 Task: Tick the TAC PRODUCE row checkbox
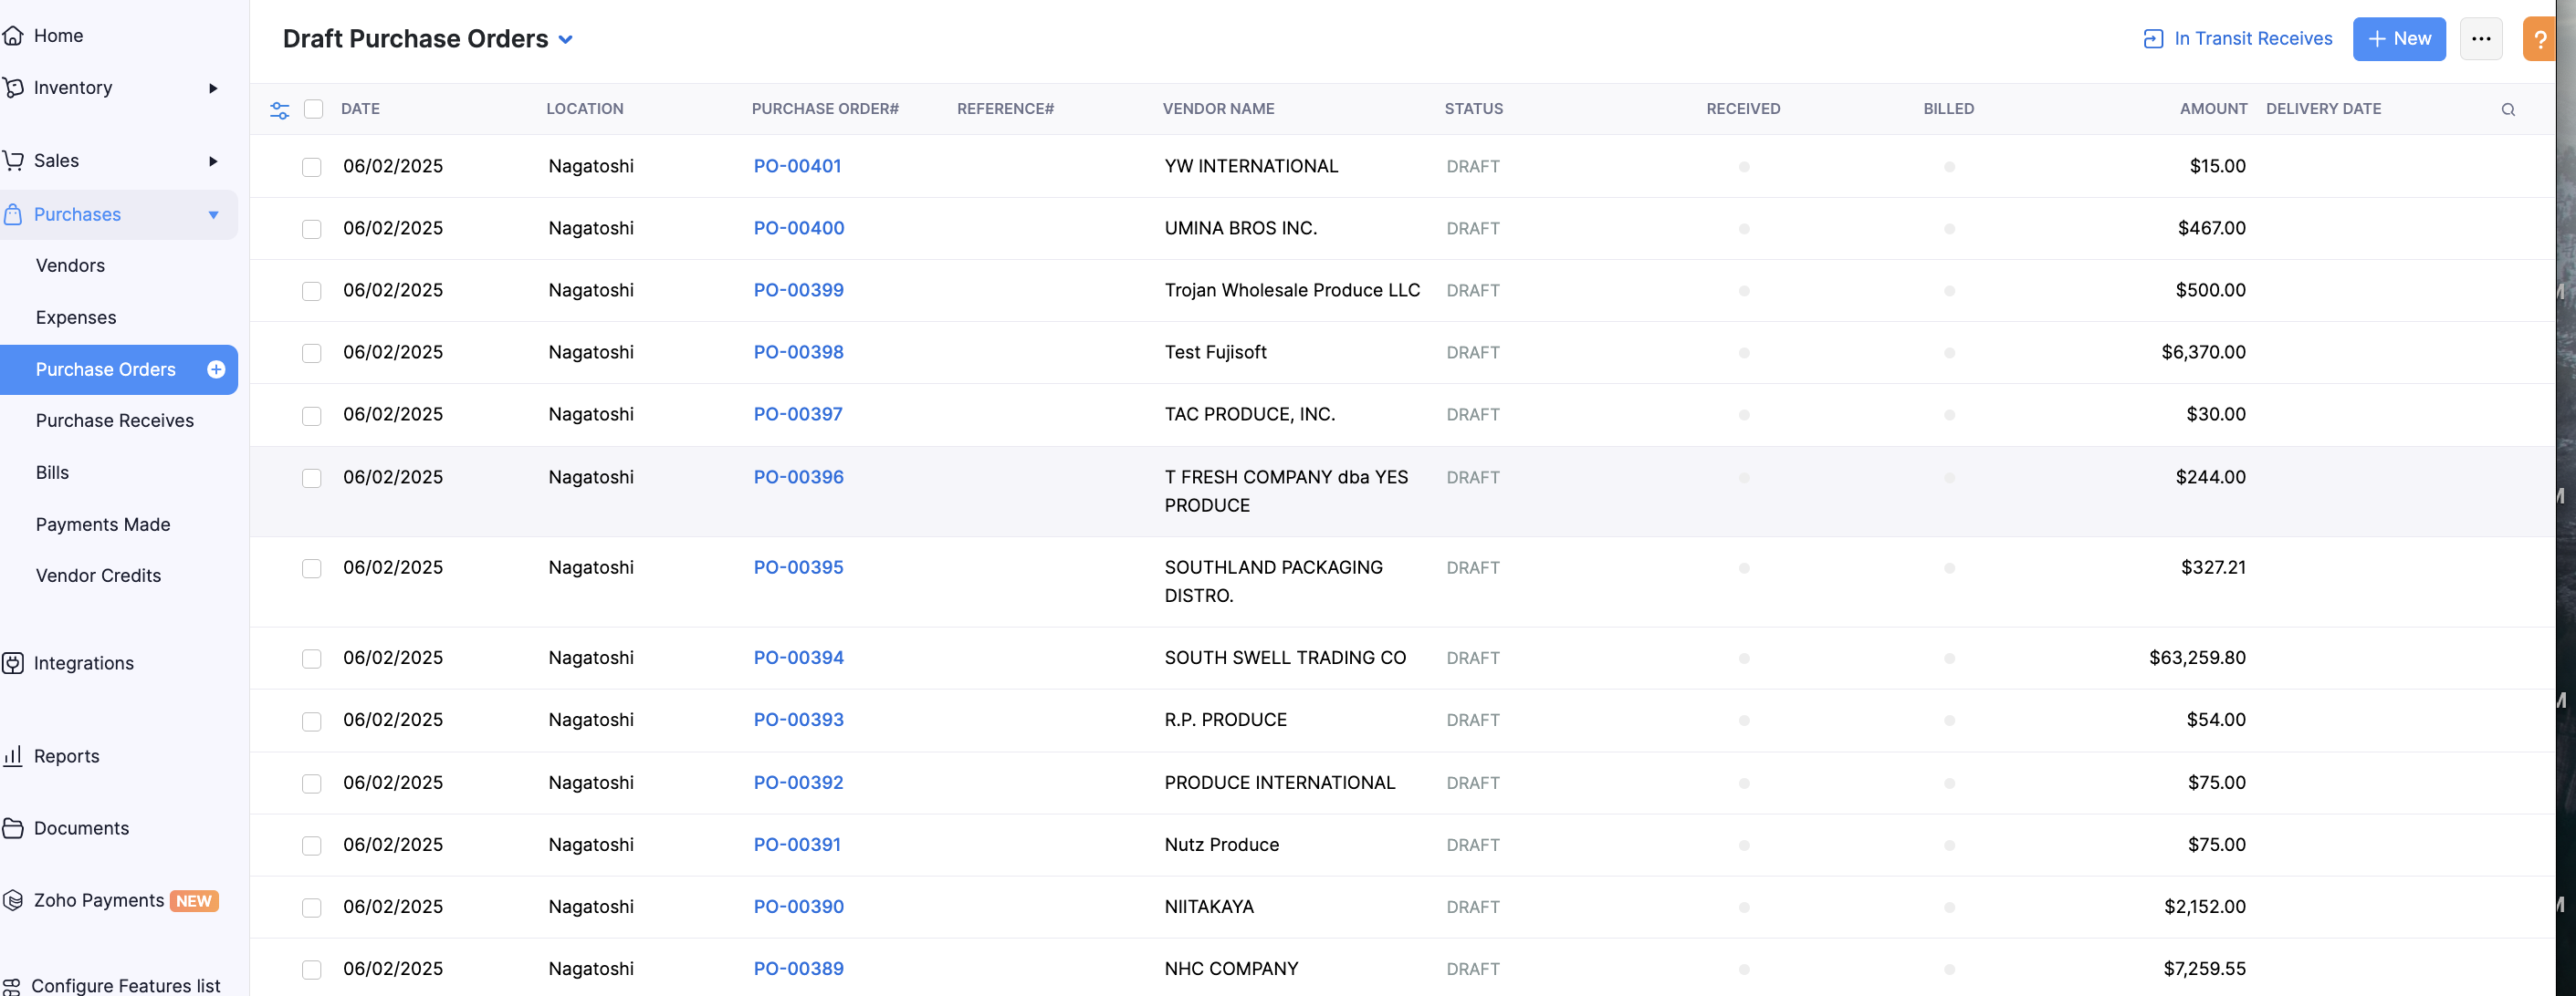click(312, 415)
